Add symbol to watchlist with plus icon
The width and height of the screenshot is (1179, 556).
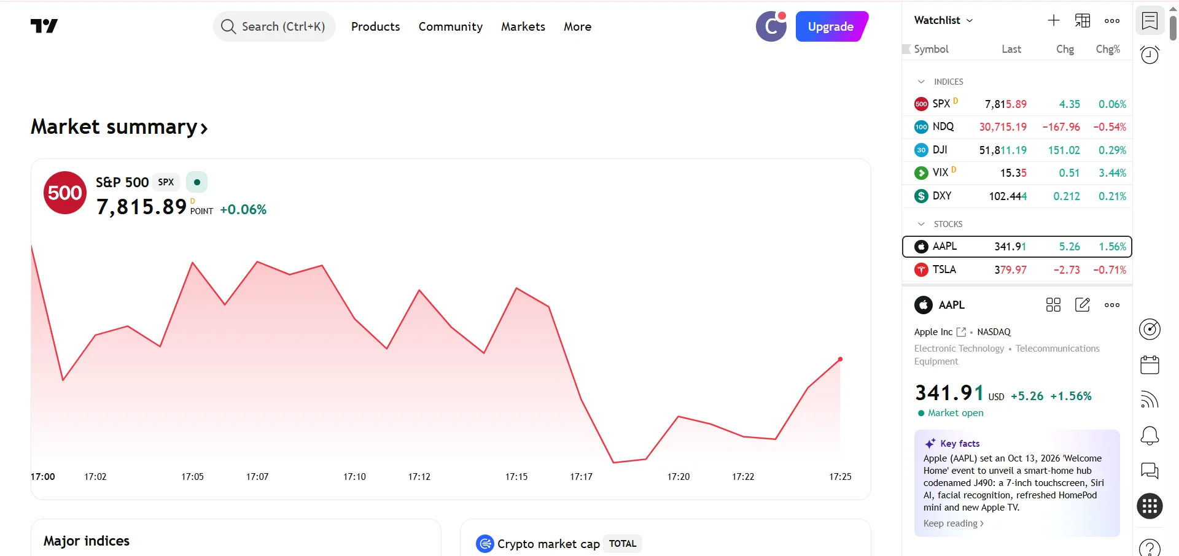(1054, 20)
